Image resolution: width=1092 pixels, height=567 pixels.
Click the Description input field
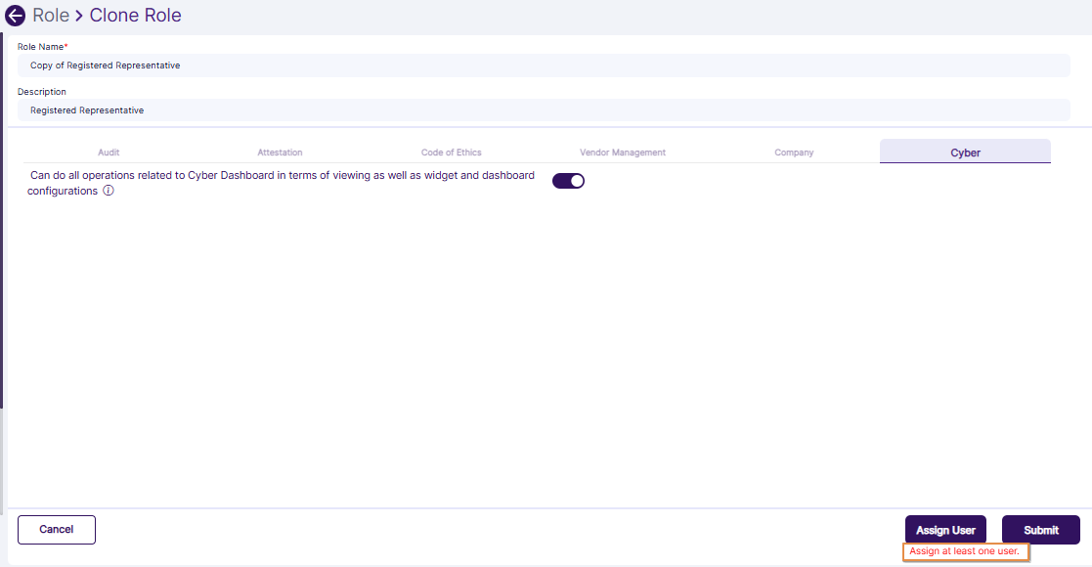click(x=544, y=109)
